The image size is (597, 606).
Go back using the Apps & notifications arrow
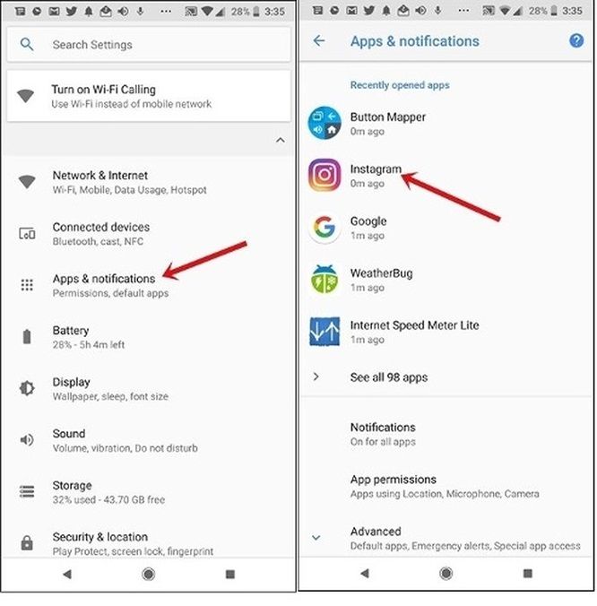click(319, 40)
